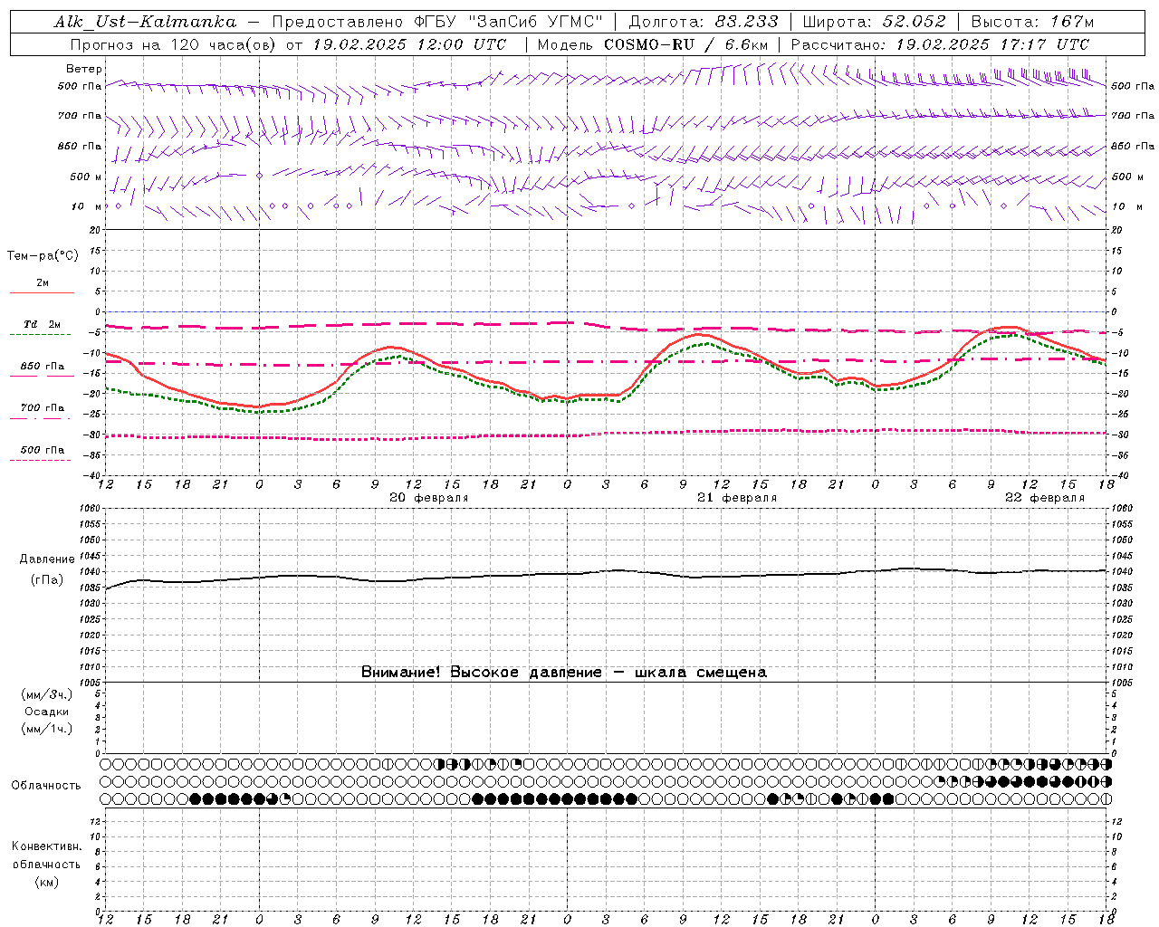Select the Td 2м legend entry
The width and height of the screenshot is (1159, 927).
click(x=42, y=324)
